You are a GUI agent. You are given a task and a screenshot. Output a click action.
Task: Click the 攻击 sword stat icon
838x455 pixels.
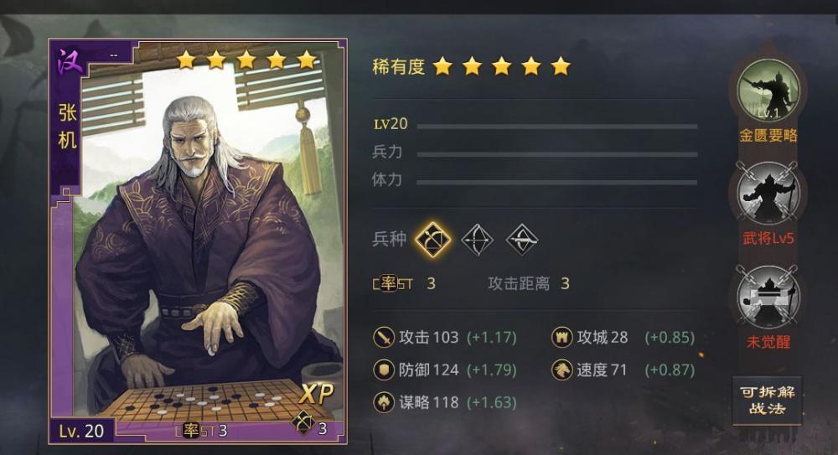383,338
